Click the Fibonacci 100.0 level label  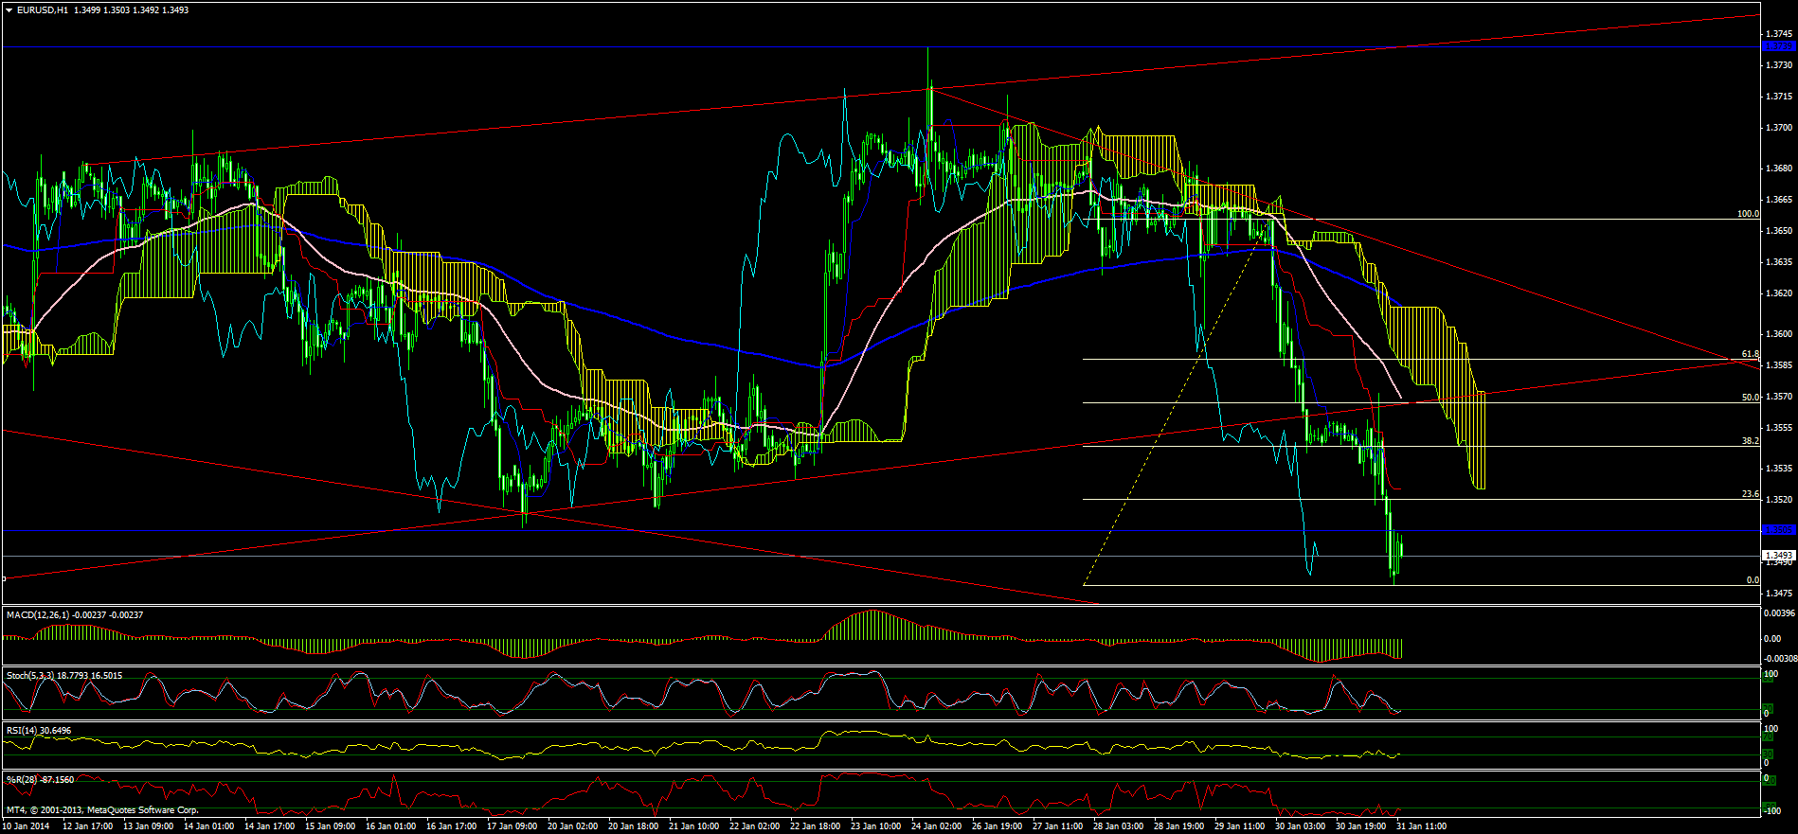[x=1748, y=214]
